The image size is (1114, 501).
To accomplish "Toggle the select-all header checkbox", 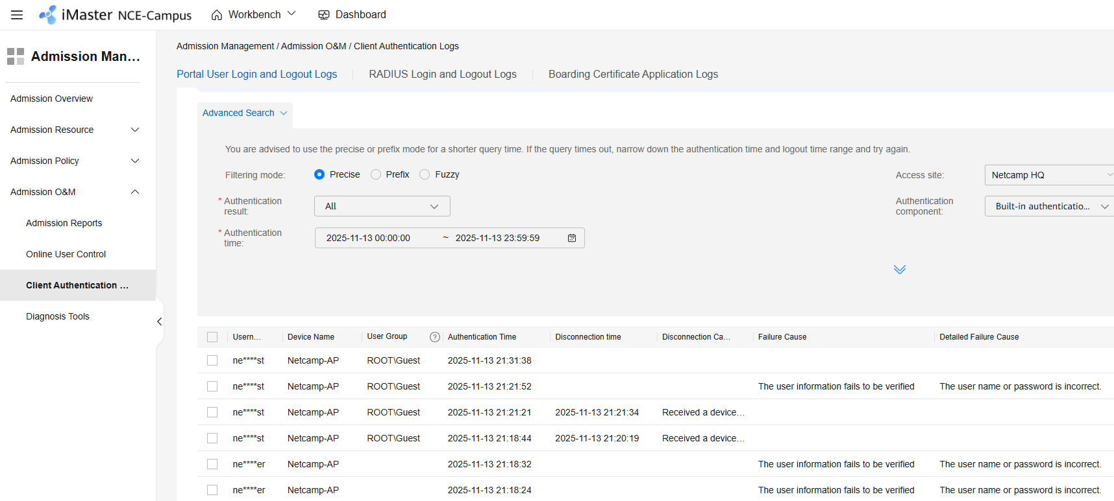I will click(212, 337).
